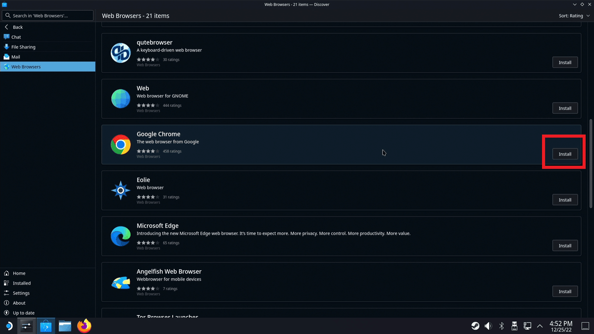Viewport: 594px width, 334px height.
Task: Show hidden tray icons arrow
Action: click(x=540, y=326)
